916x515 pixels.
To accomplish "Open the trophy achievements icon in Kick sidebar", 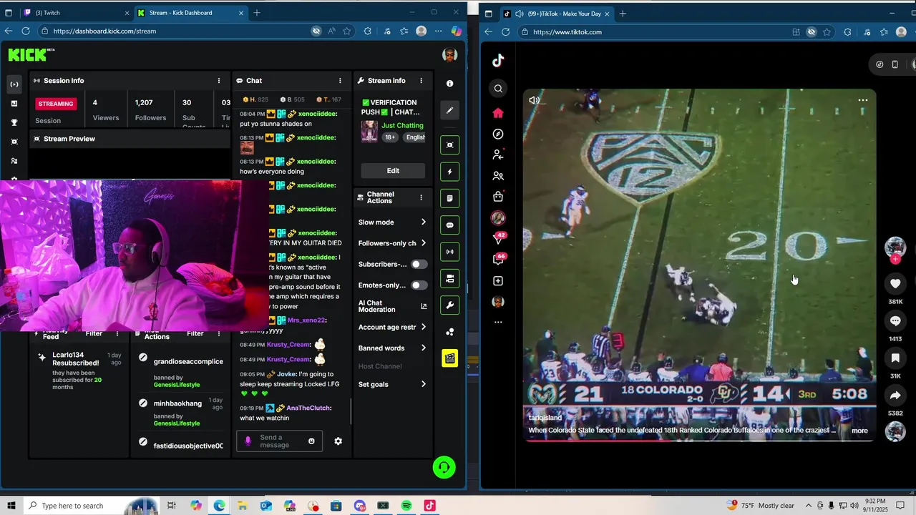I will (x=14, y=122).
